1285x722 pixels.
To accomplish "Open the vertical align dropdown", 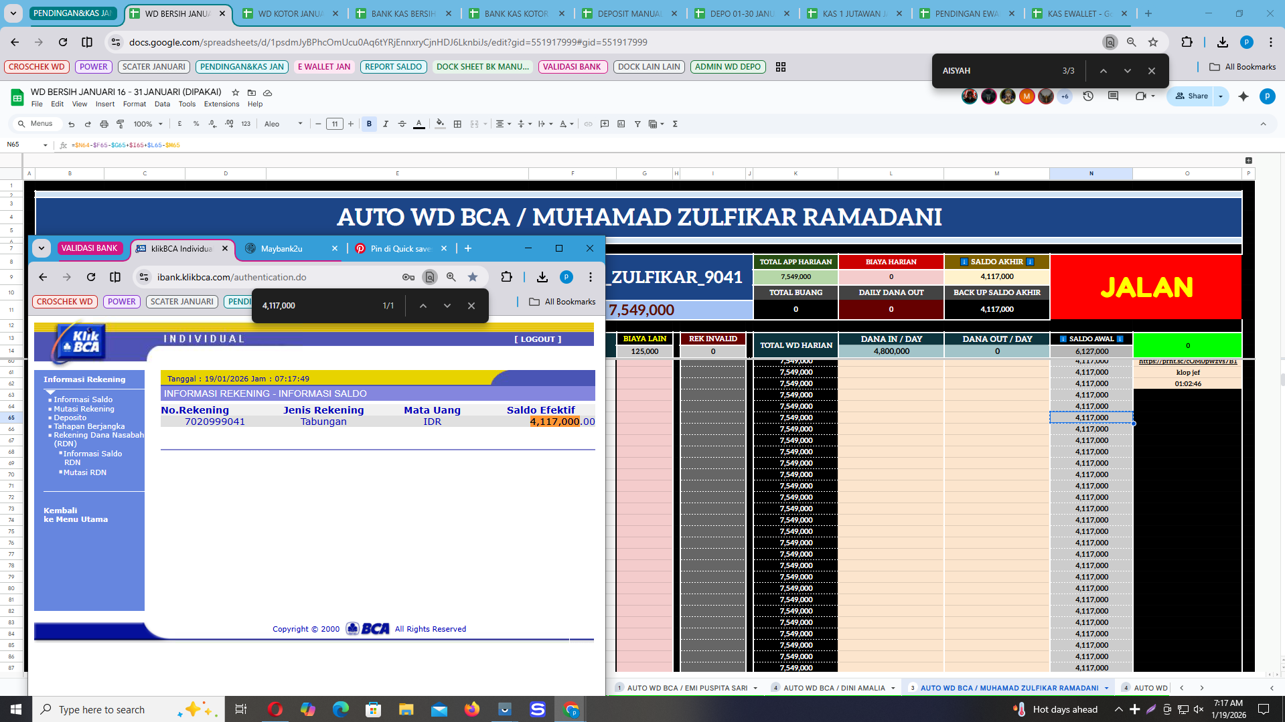I will [524, 124].
